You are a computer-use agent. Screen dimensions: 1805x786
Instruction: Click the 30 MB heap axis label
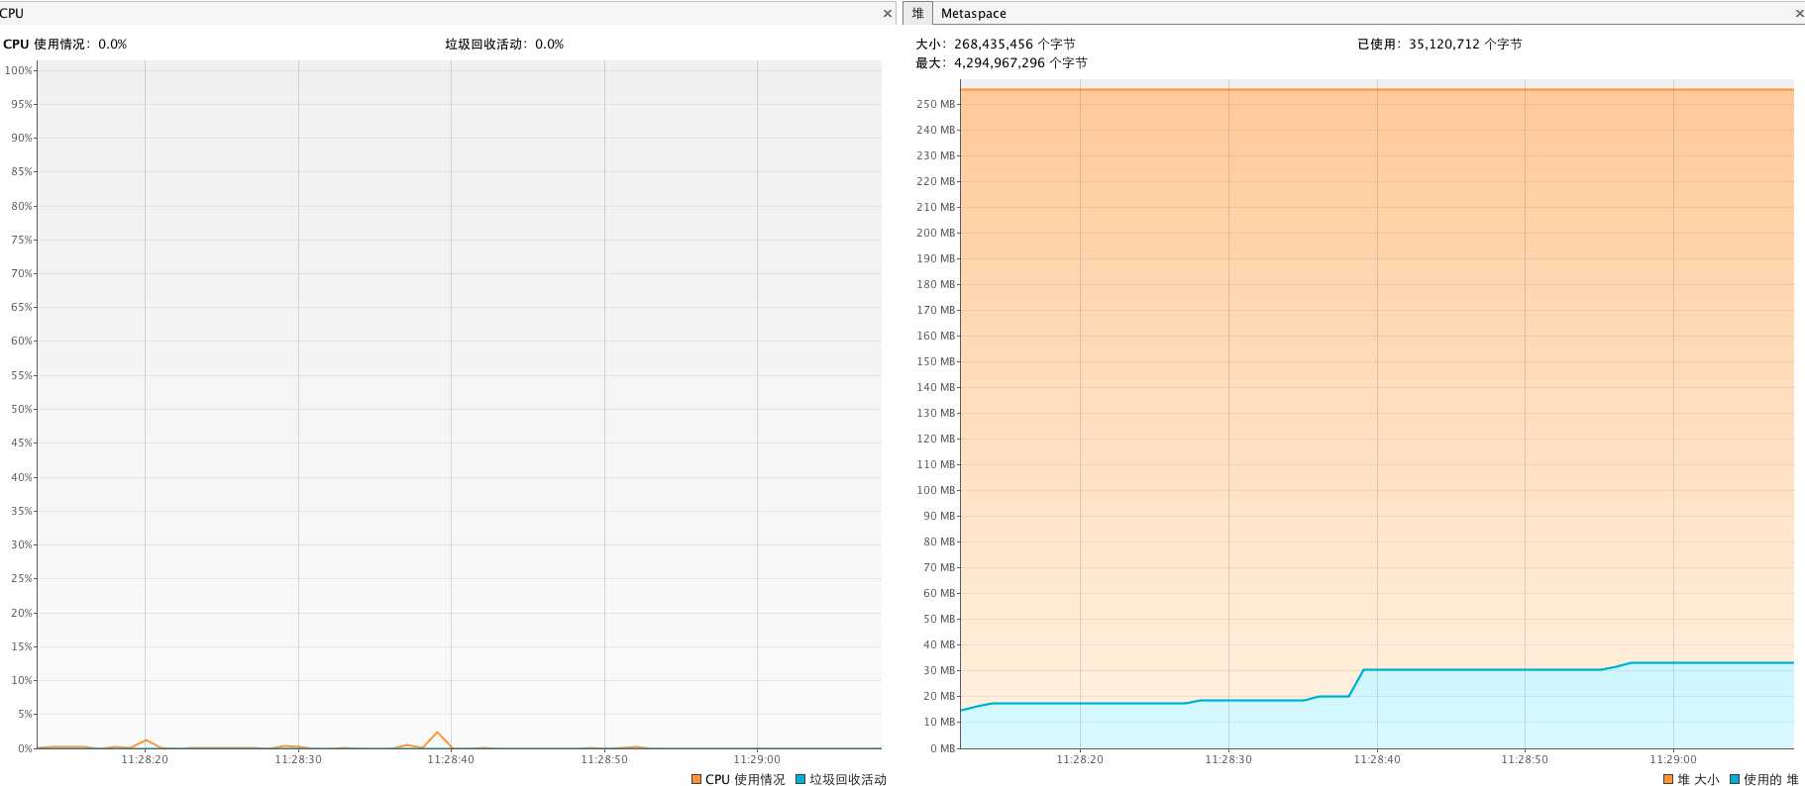[x=939, y=670]
